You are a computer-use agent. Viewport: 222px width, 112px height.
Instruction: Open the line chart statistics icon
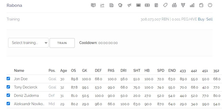pos(102,5)
